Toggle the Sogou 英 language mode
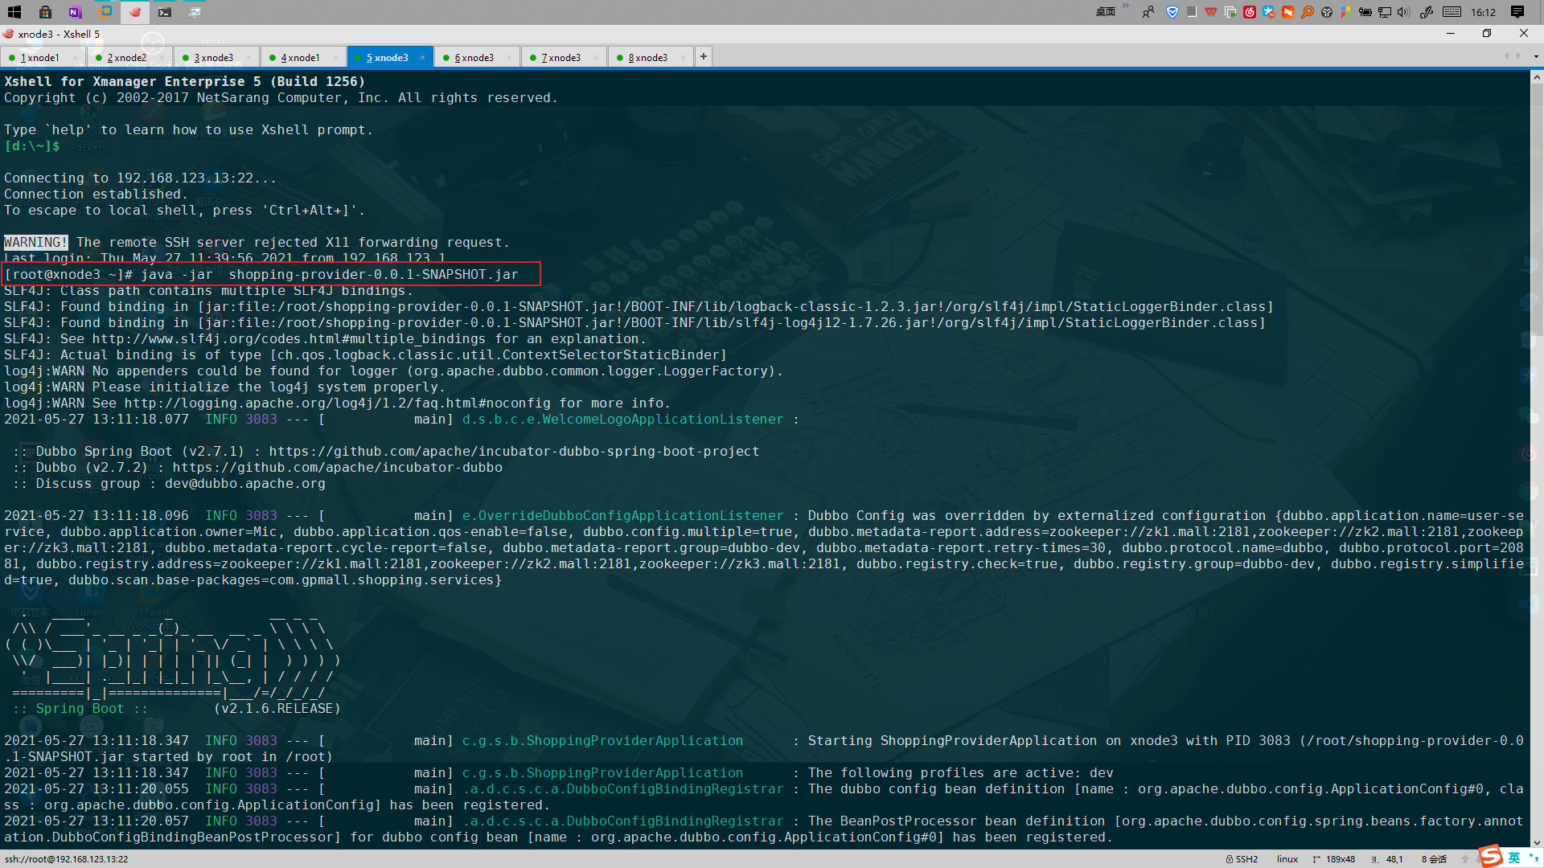Viewport: 1544px width, 868px height. (x=1514, y=858)
